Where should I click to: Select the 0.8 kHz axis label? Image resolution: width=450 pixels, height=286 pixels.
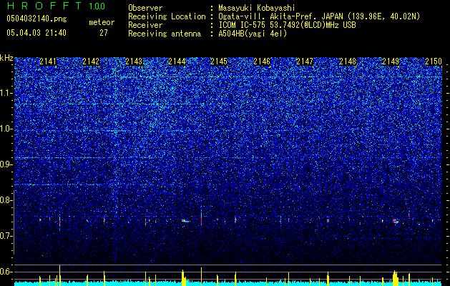(x=6, y=200)
